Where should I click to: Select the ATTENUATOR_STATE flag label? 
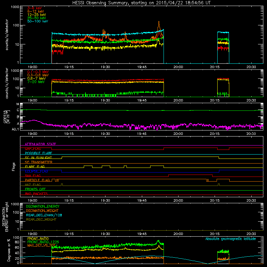(40, 144)
